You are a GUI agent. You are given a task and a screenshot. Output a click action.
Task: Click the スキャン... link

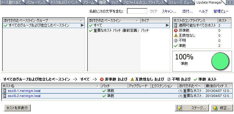click(x=169, y=11)
